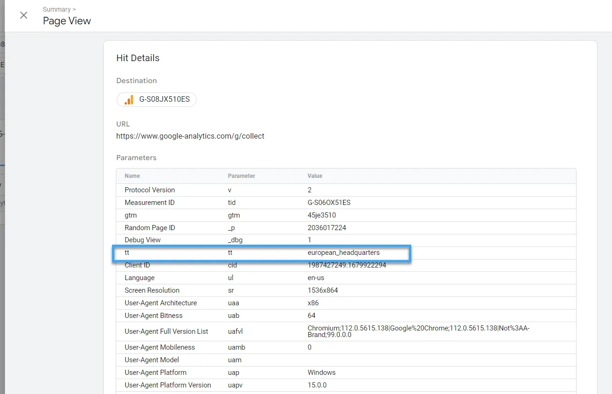Image resolution: width=612 pixels, height=394 pixels.
Task: Select the Measurement ID value G-S06OX51ES
Action: coord(329,203)
